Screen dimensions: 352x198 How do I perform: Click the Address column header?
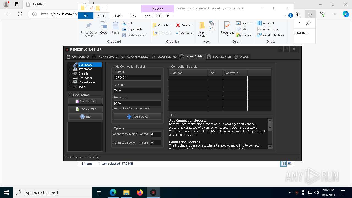coord(188,73)
